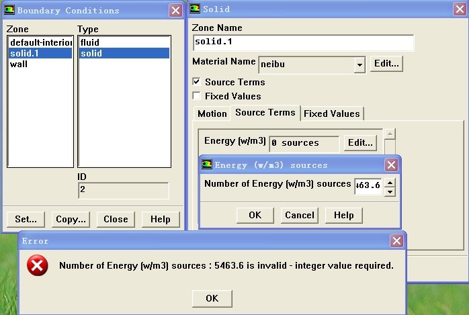Select the wall zone in Zone list
This screenshot has height=315, width=469.
(18, 64)
